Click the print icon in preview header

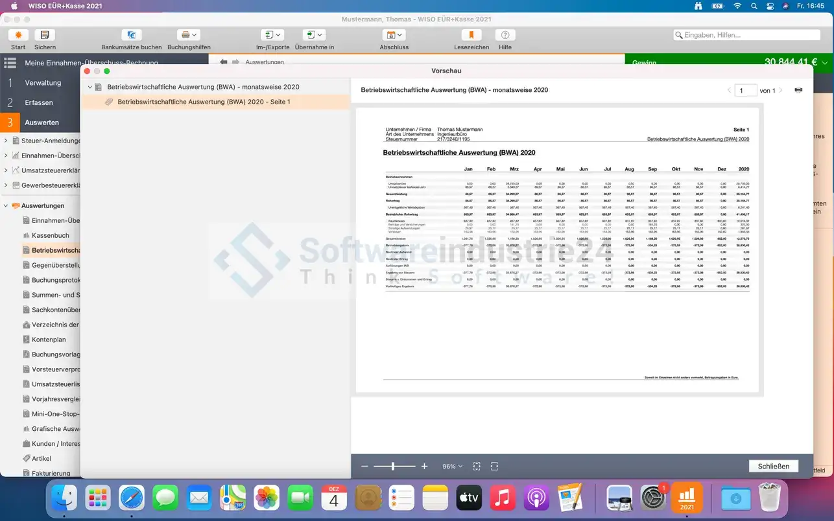(798, 90)
